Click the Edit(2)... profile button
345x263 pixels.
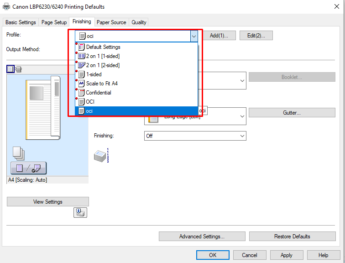tap(256, 36)
